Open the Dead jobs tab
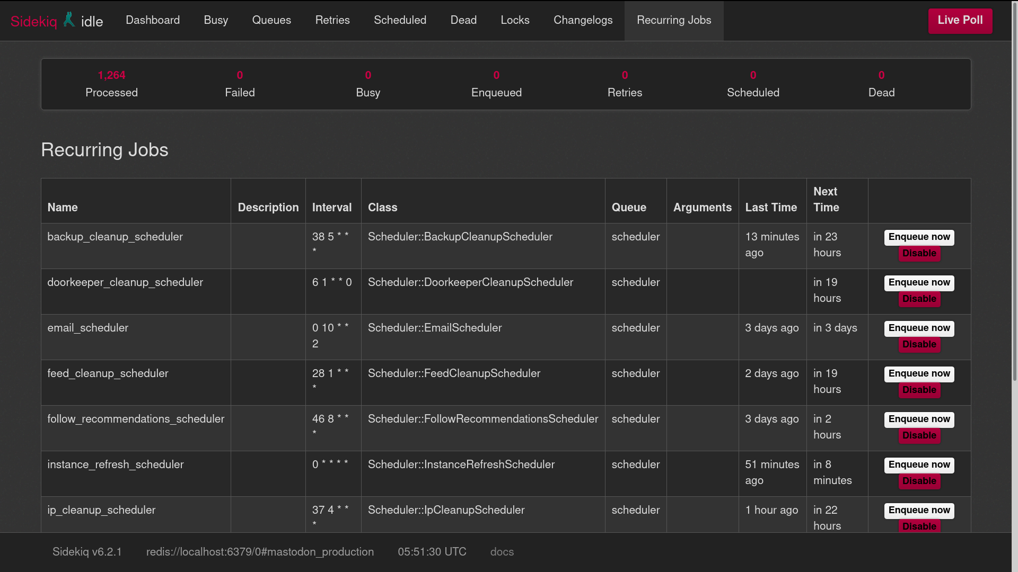The image size is (1018, 572). point(463,20)
